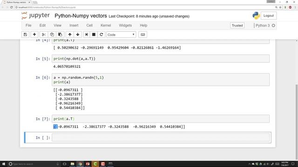Open the notification center icon
298x167 pixels.
pos(293,164)
